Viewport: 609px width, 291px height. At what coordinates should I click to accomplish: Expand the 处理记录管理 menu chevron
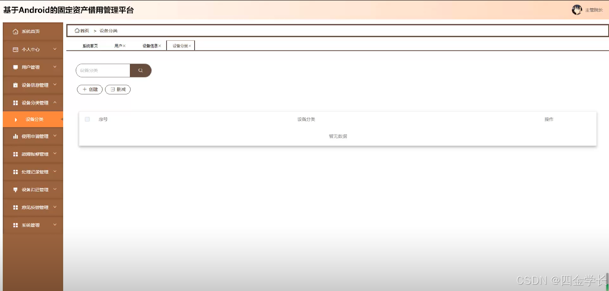click(x=55, y=171)
